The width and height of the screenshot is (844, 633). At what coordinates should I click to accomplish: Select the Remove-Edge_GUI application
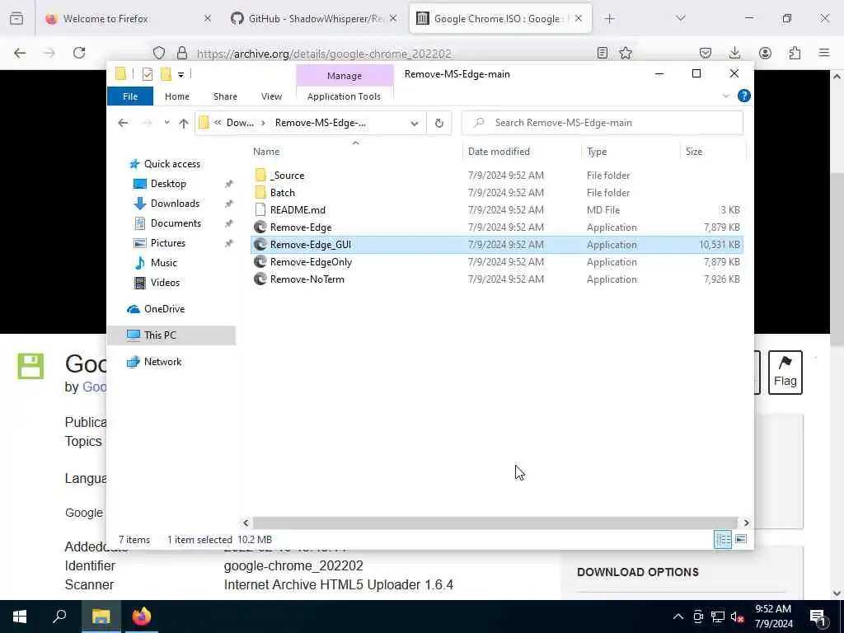[497, 244]
